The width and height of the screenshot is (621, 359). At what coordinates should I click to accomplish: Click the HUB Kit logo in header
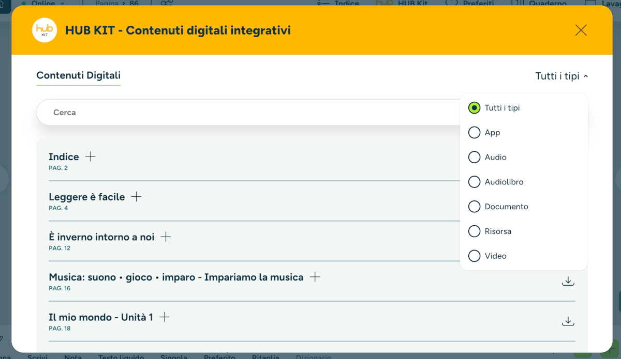(x=45, y=30)
